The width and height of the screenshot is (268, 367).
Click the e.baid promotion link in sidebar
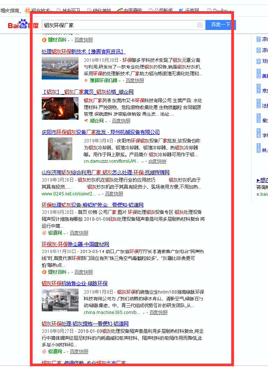[x=262, y=194]
